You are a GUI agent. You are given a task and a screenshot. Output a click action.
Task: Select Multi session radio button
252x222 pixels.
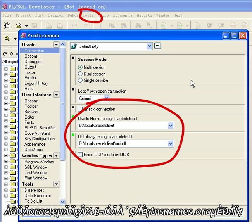click(x=80, y=67)
